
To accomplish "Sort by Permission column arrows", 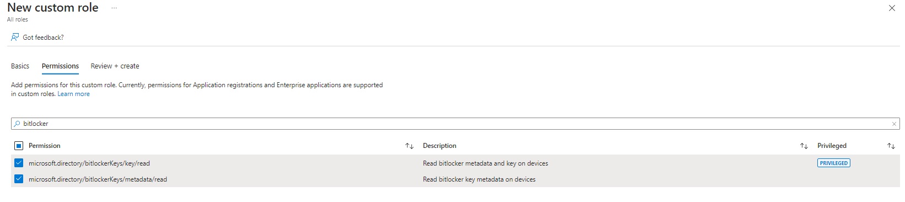I will (x=409, y=146).
